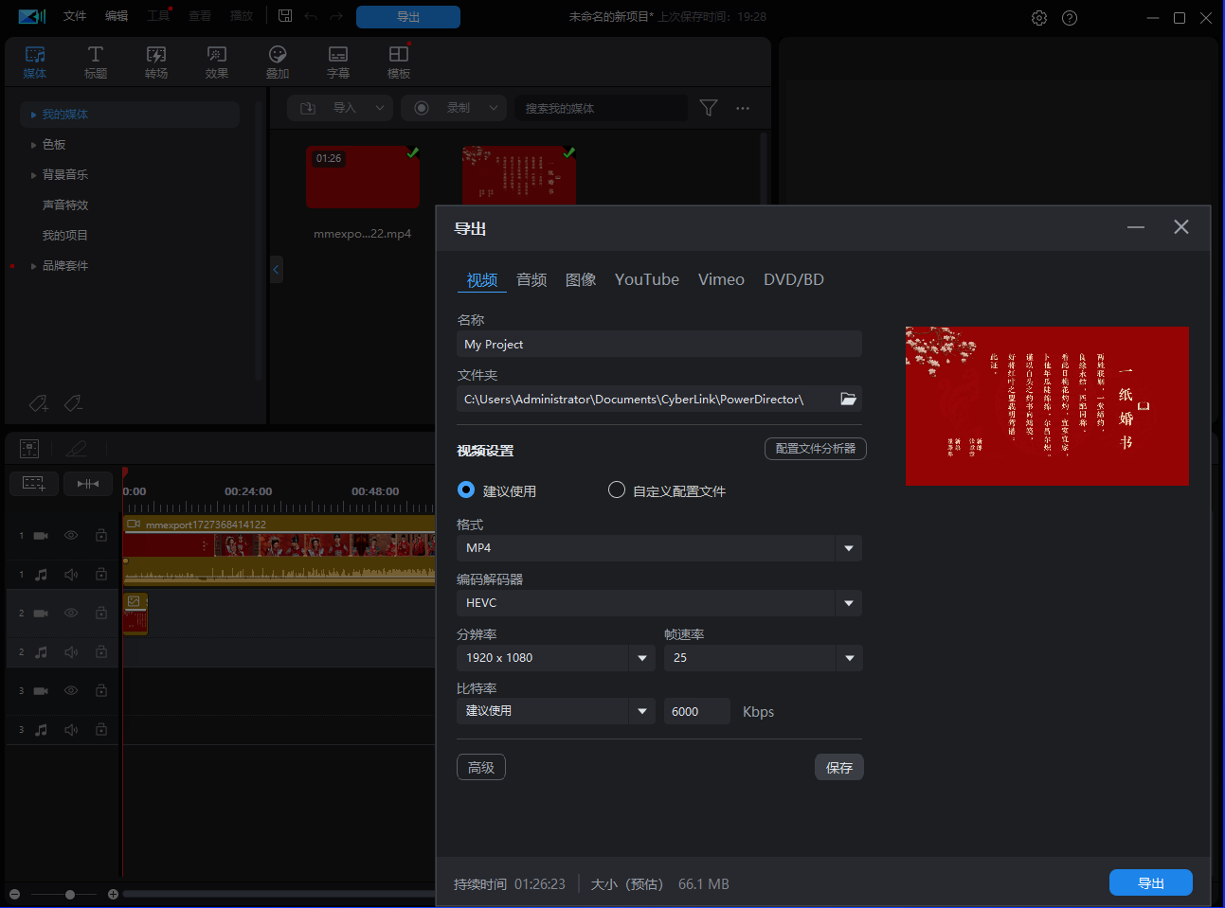Click the timeline storyboard view icon
The image size is (1225, 908).
pyautogui.click(x=29, y=448)
